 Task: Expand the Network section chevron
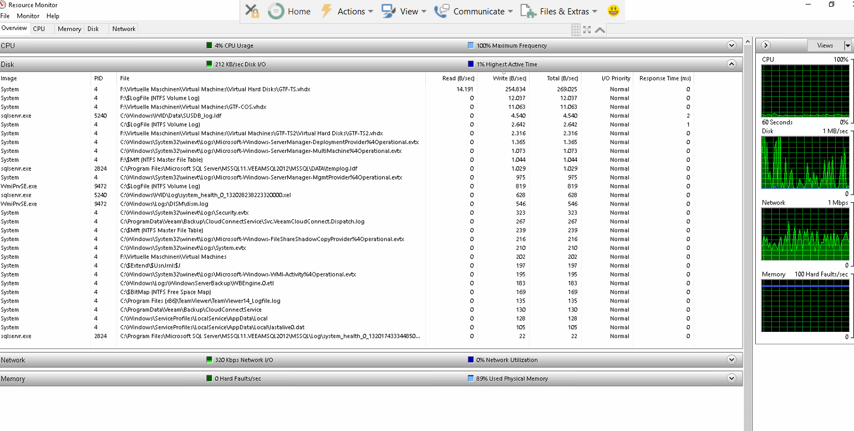click(731, 360)
